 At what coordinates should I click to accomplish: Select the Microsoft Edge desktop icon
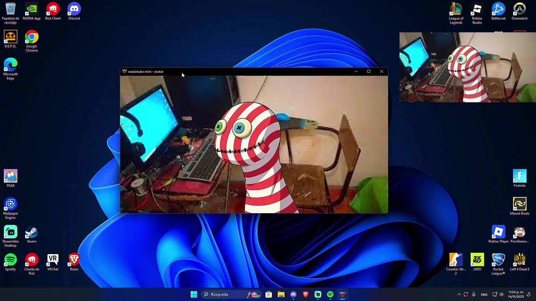coord(10,69)
